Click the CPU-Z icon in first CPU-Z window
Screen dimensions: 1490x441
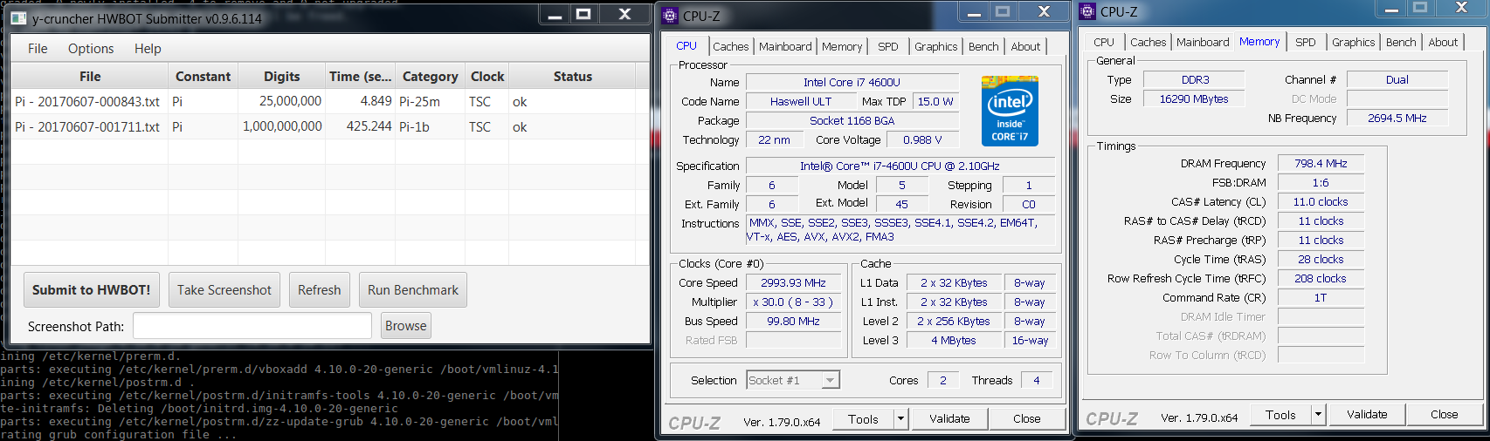670,16
